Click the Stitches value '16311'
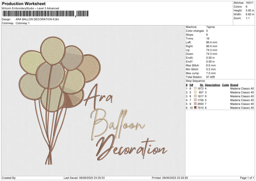Screen dimensions: 256x181 pyautogui.click(x=250, y=3)
